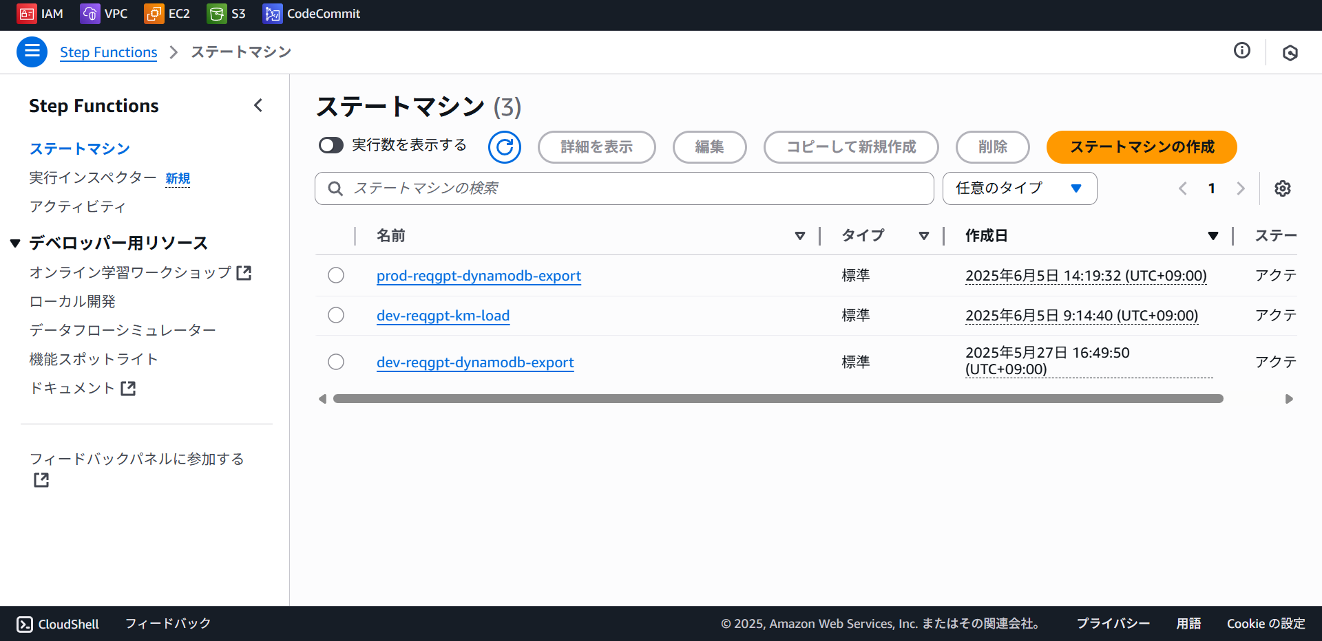Image resolution: width=1322 pixels, height=641 pixels.
Task: Open ステートマシン in side navigation
Action: click(80, 149)
